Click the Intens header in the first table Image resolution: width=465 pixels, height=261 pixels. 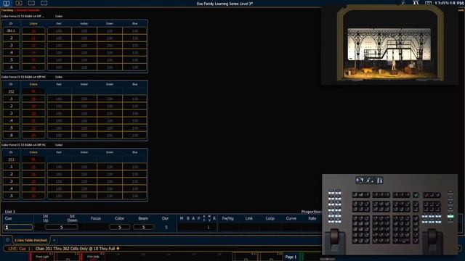(x=33, y=23)
